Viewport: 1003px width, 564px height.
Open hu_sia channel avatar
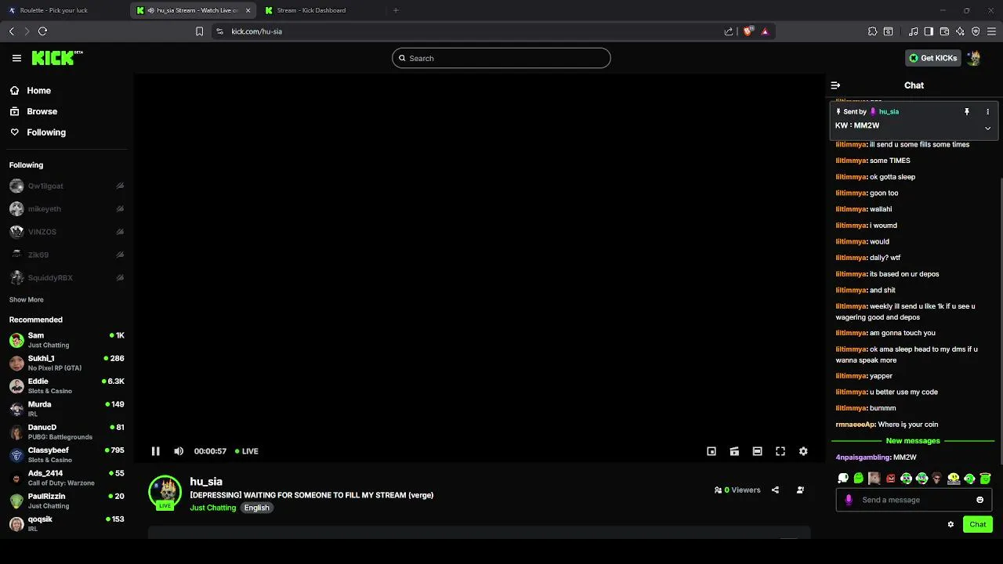[165, 493]
